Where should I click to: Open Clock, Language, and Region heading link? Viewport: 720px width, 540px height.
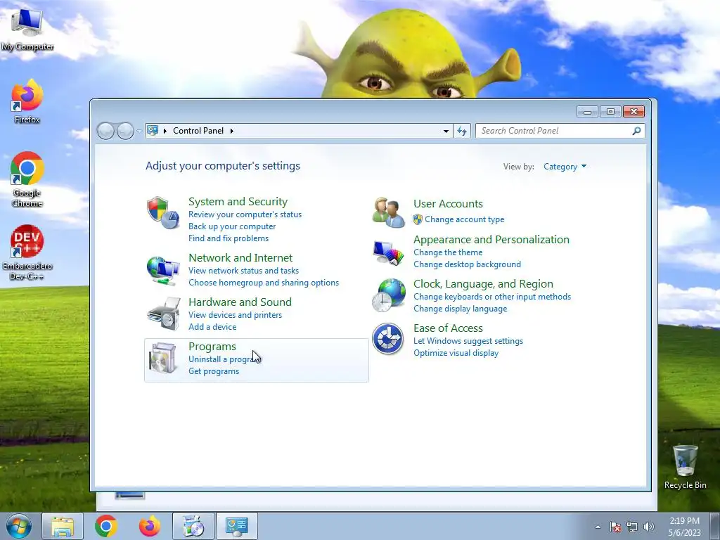483,284
